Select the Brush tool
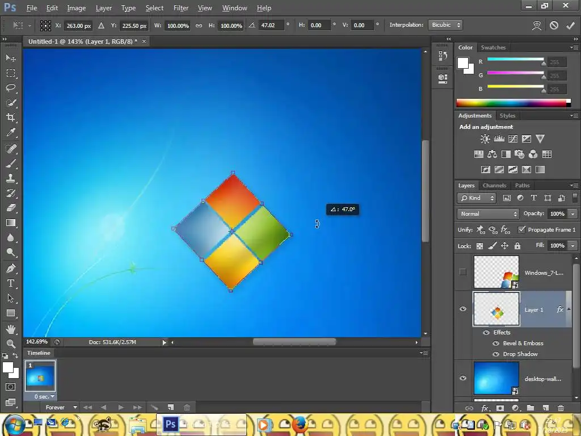The width and height of the screenshot is (581, 436). 11,163
